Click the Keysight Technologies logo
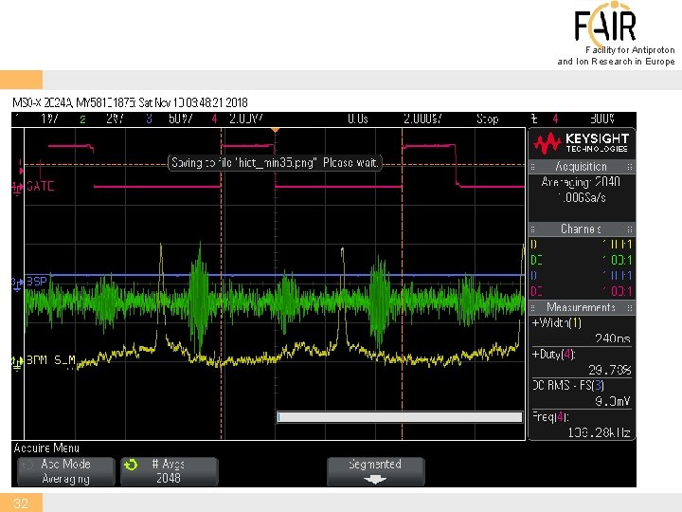Viewport: 682px width, 512px height. pos(582,143)
